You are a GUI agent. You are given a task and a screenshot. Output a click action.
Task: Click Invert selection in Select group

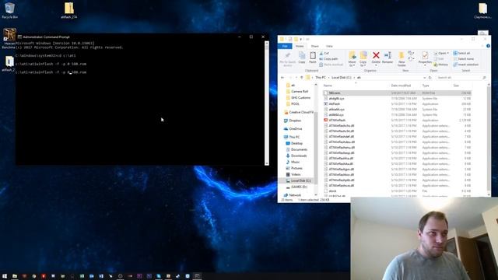[x=466, y=65]
